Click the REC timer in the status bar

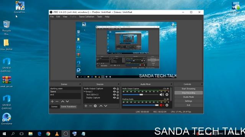[x=160, y=112]
